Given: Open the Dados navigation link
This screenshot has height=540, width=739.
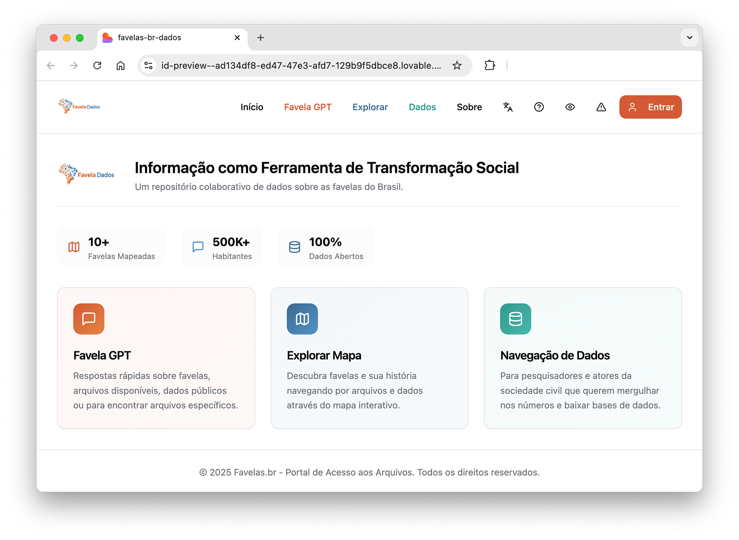Looking at the screenshot, I should (422, 107).
